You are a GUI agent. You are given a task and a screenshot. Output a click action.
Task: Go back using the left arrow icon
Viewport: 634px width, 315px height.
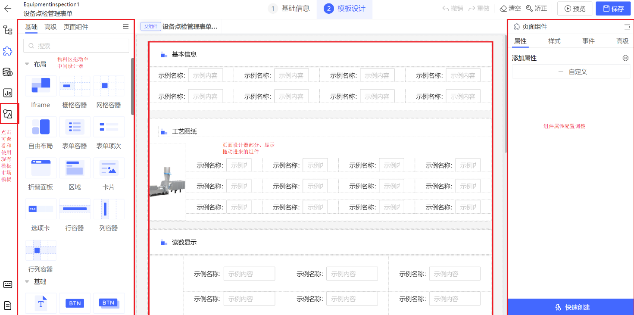click(8, 8)
